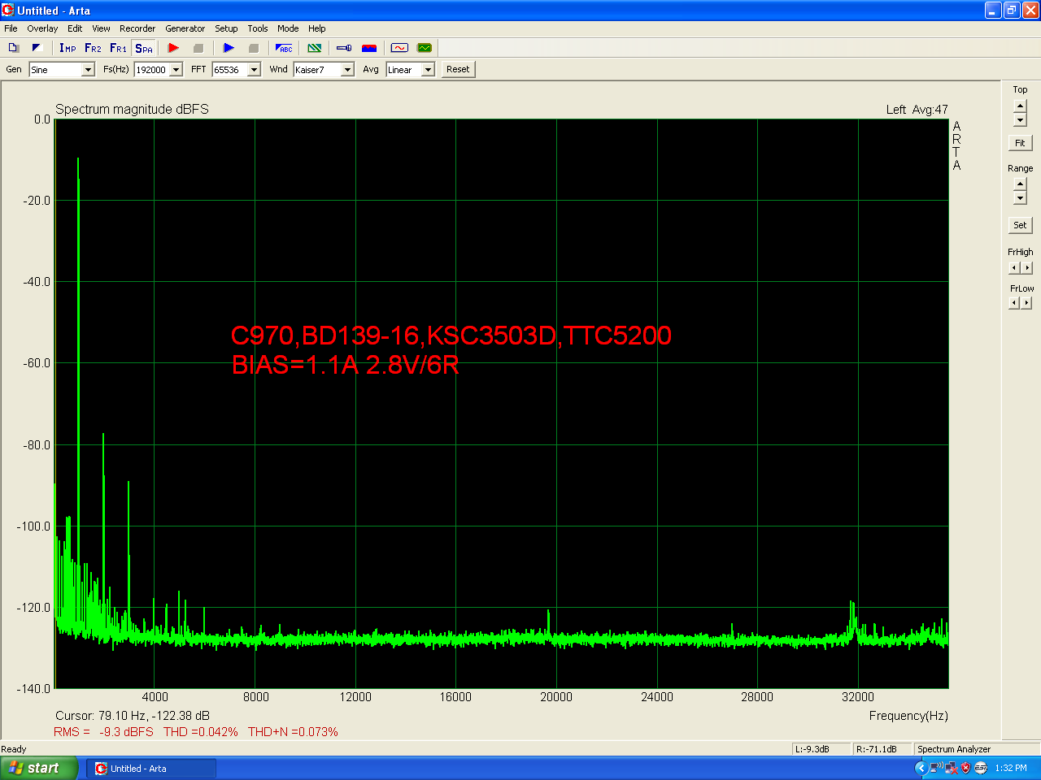Open the Edit menu
Image resolution: width=1041 pixels, height=780 pixels.
[75, 28]
